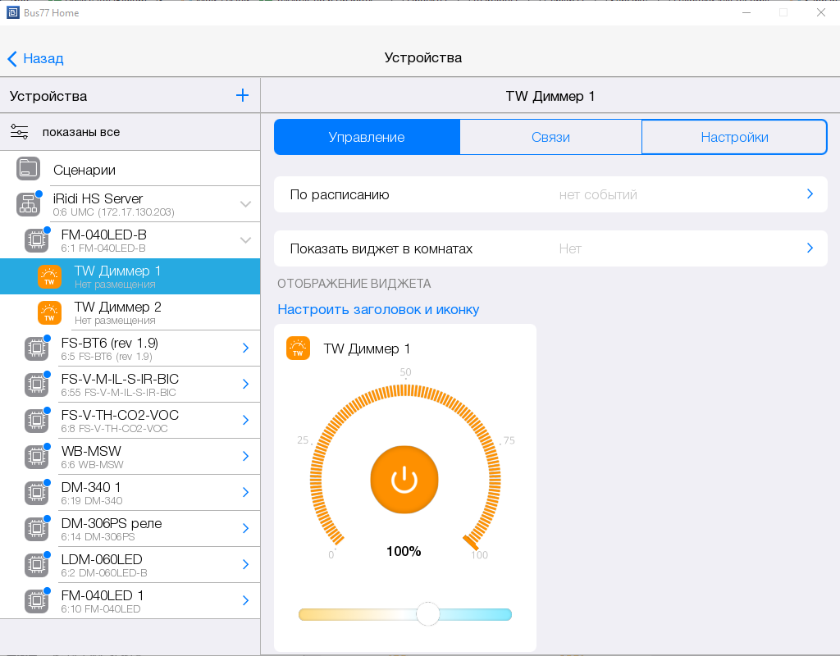Open the Настройки tab
Image resolution: width=840 pixels, height=656 pixels.
(734, 137)
